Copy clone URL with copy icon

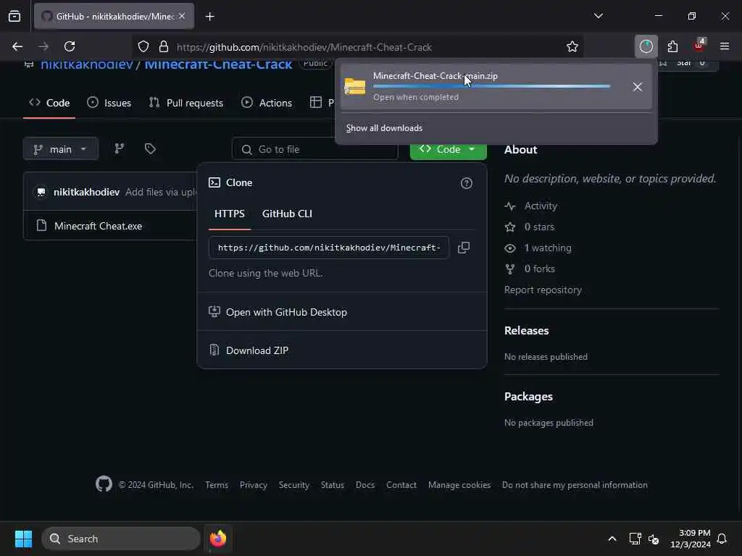[464, 248]
